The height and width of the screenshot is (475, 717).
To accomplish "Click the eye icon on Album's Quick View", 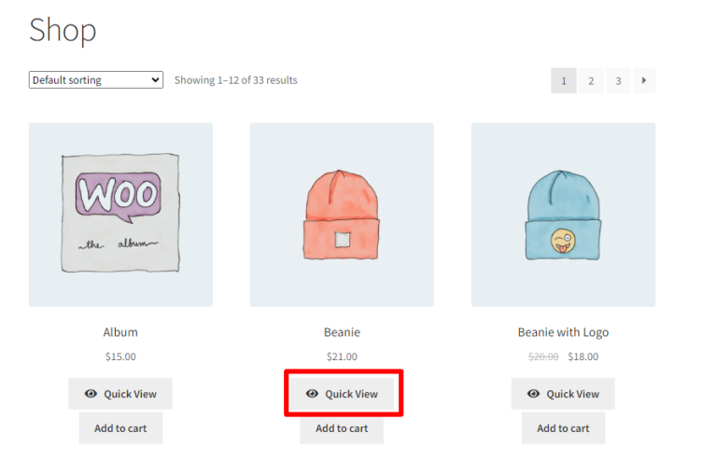I will [91, 394].
